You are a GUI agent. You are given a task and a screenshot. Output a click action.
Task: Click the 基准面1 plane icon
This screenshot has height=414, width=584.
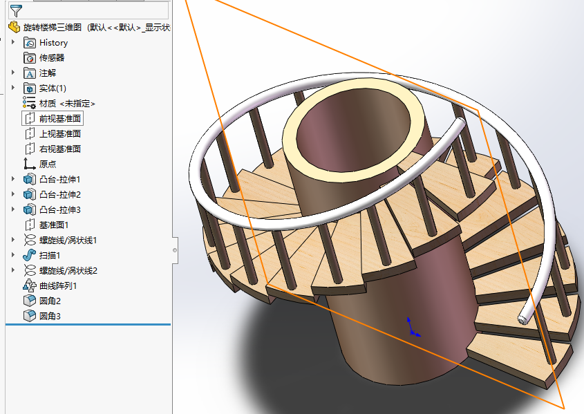(x=30, y=225)
